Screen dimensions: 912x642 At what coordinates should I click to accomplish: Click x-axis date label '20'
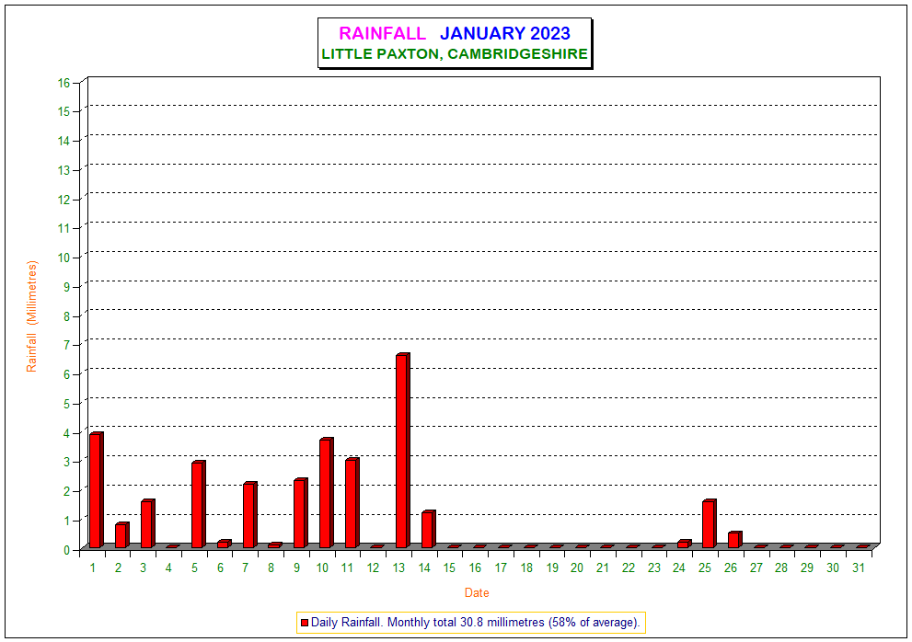pyautogui.click(x=577, y=568)
